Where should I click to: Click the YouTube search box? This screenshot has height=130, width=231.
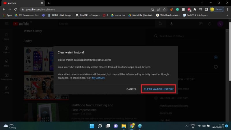click(x=106, y=24)
